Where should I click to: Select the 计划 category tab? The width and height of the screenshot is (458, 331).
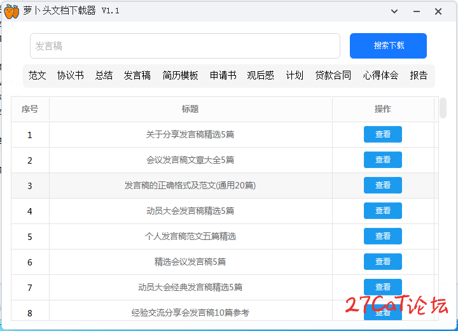[x=295, y=76]
